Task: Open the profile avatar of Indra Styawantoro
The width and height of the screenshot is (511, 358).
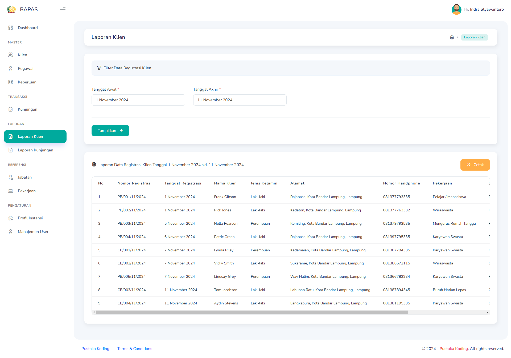Action: (456, 9)
